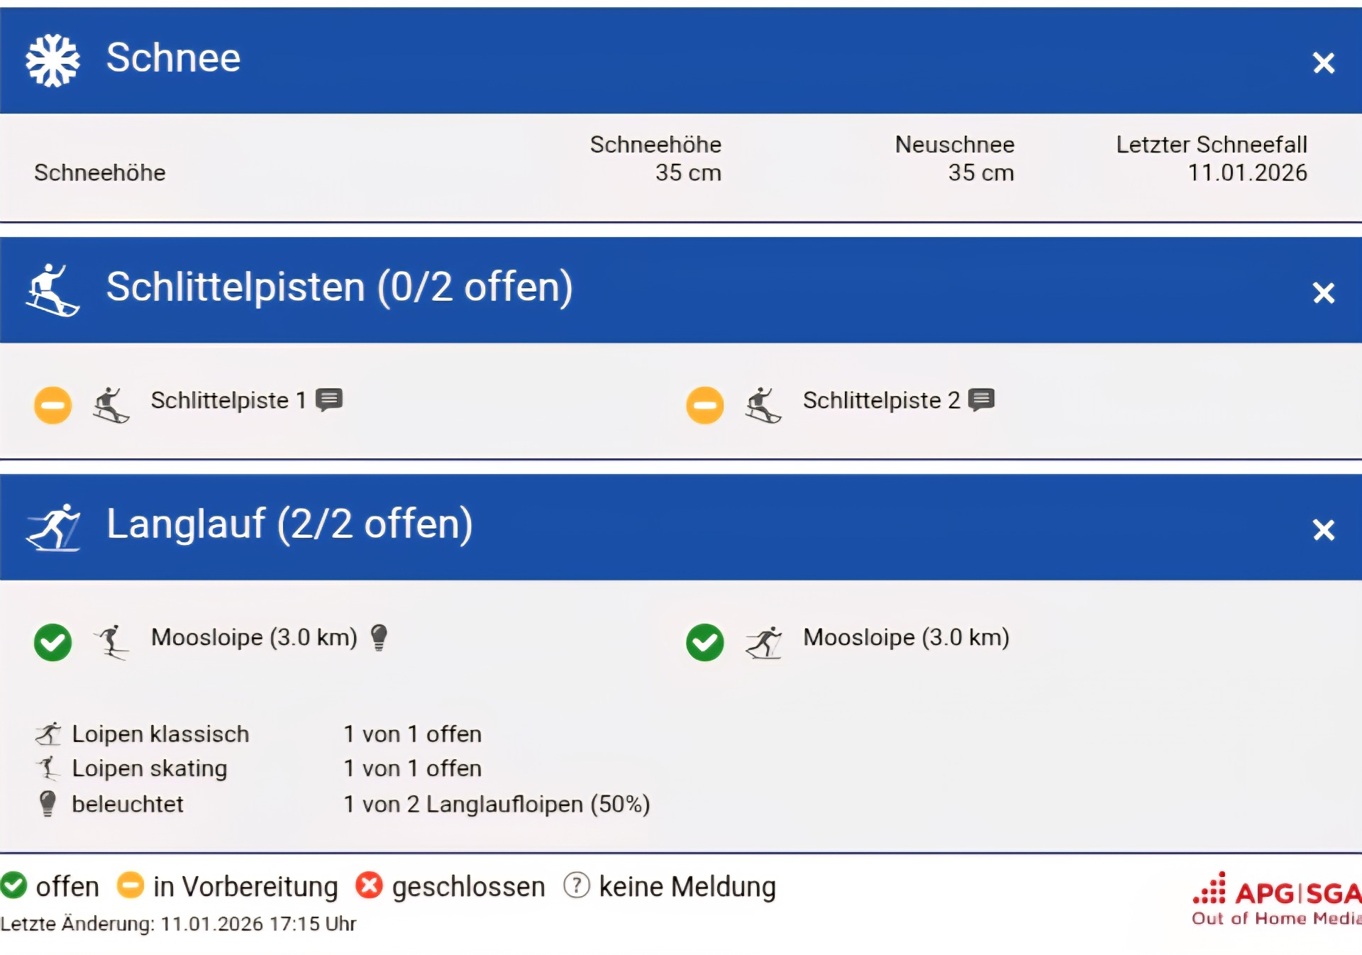The height and width of the screenshot is (955, 1362).
Task: Click the light bulb icon next to Moosloipe
Action: [380, 637]
